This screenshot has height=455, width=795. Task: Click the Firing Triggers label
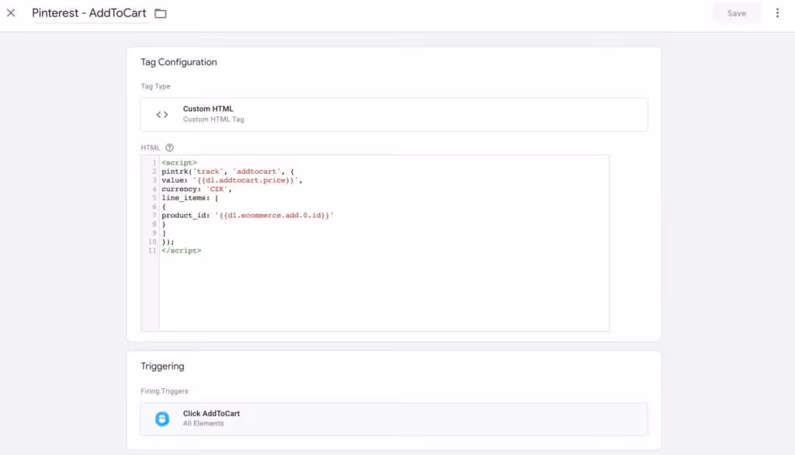coord(165,391)
